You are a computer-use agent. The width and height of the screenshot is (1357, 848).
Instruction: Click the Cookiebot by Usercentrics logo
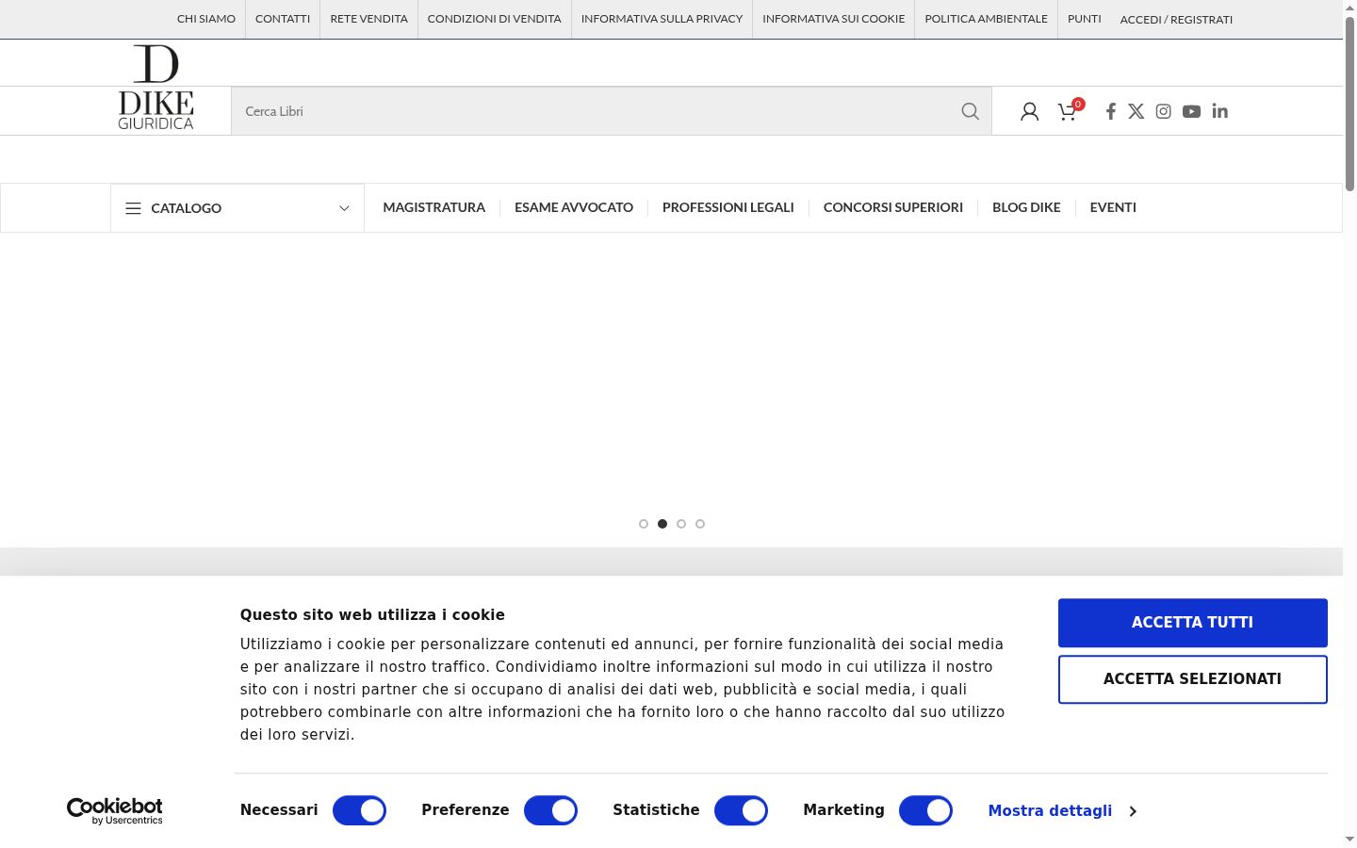pyautogui.click(x=115, y=811)
